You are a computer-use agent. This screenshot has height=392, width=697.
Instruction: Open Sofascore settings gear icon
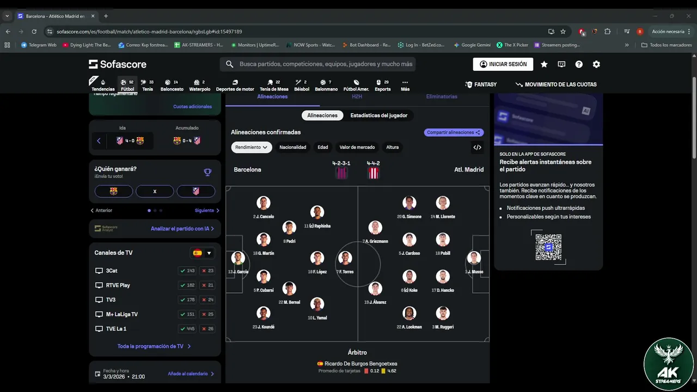(x=596, y=64)
